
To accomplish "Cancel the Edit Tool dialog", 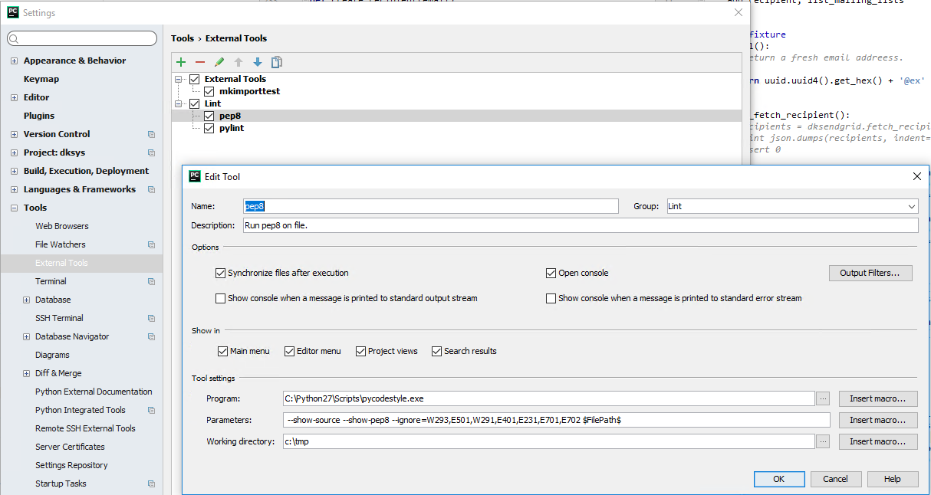I will (836, 479).
